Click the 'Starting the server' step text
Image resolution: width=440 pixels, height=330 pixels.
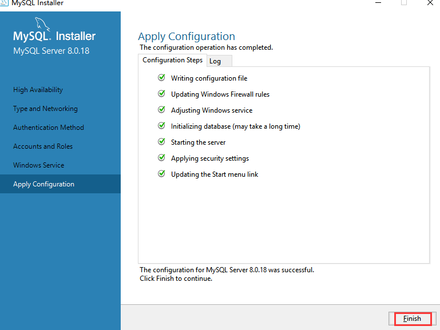click(198, 142)
